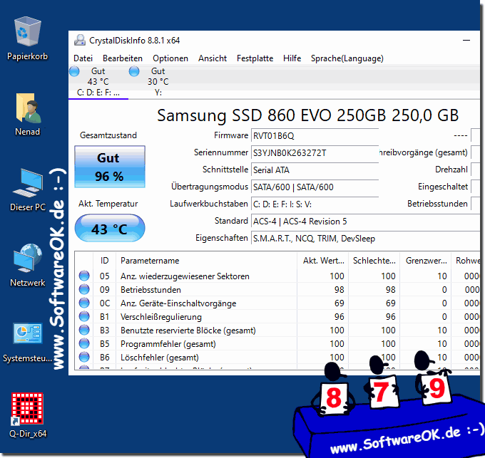Open the Netzwerk desktop icon
485x458 pixels.
[28, 258]
